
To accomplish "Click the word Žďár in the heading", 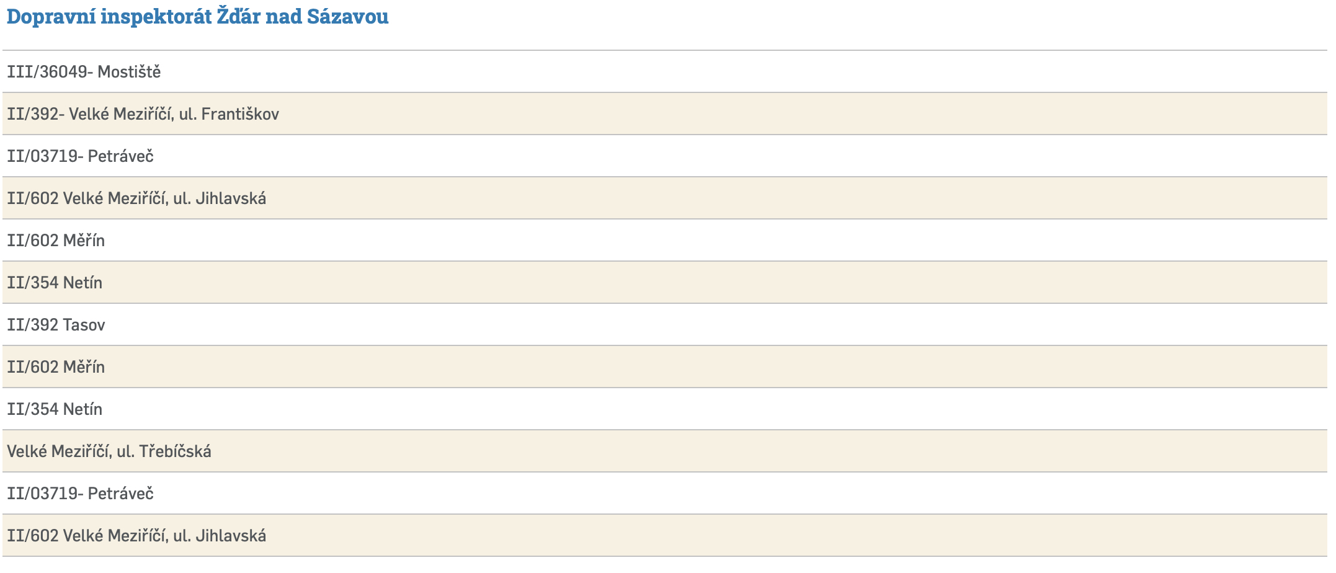I will pyautogui.click(x=238, y=17).
